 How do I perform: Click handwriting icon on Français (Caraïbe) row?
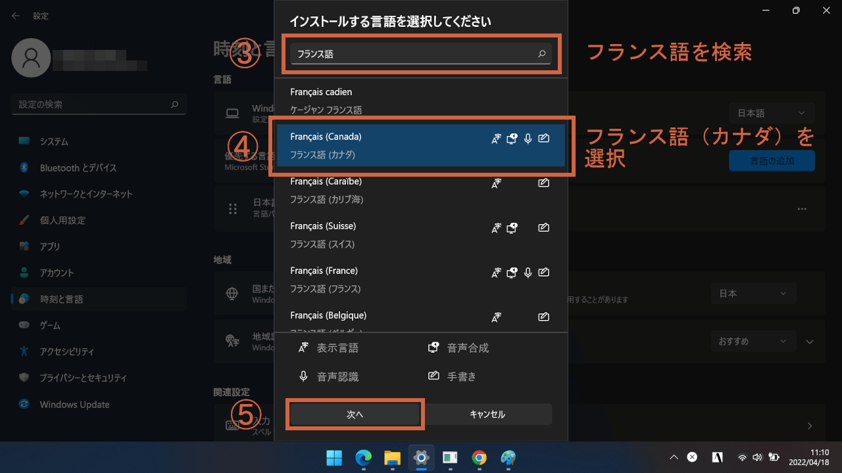pyautogui.click(x=543, y=183)
